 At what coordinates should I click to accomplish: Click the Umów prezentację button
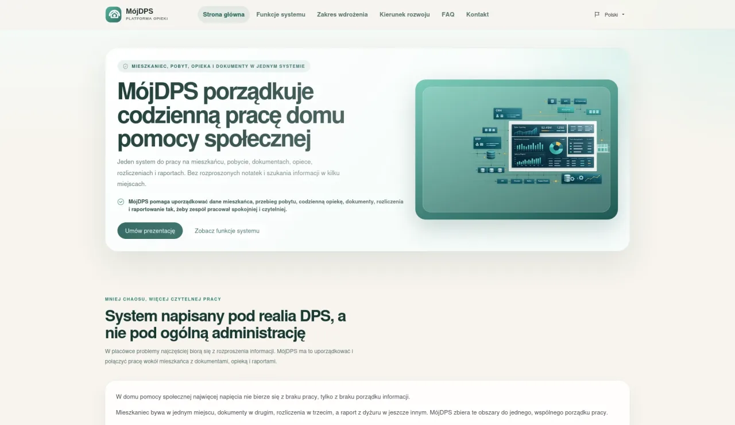point(150,231)
